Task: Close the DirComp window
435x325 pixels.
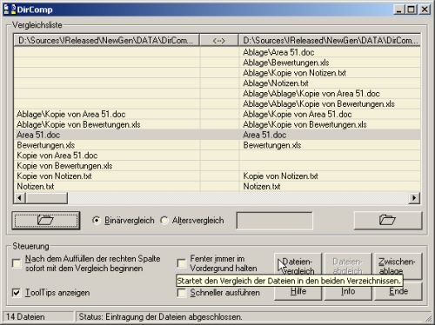Action: (425, 10)
